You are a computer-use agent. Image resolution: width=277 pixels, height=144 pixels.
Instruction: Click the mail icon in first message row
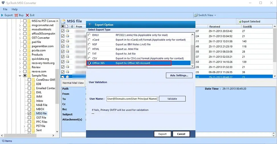pos(67,31)
